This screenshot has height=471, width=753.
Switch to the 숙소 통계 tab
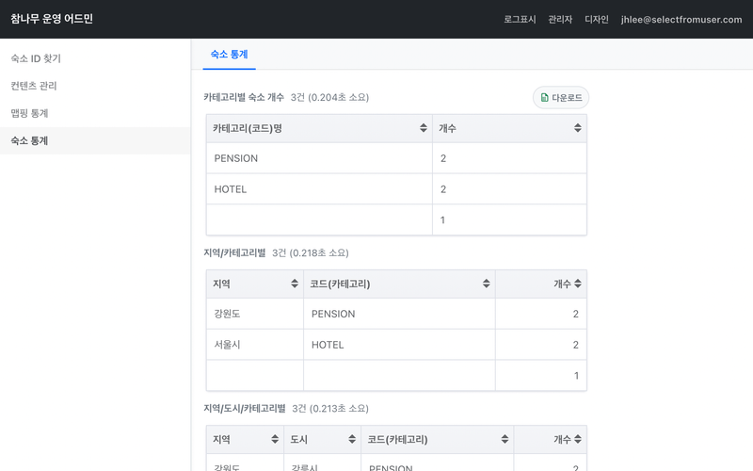[x=229, y=55]
